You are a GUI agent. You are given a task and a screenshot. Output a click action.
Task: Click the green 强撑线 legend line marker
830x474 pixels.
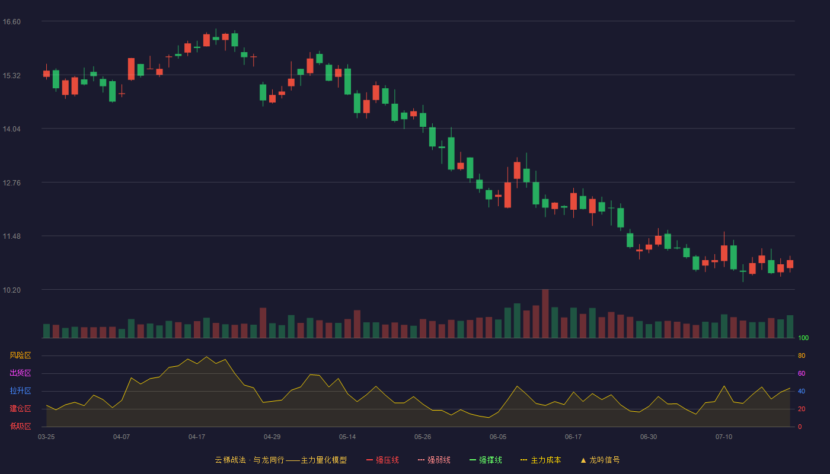pos(473,460)
